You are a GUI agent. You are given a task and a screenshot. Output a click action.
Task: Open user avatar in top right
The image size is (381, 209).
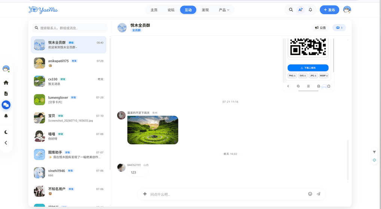click(x=347, y=10)
